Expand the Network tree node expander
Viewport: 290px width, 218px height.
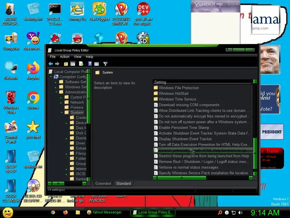[61, 103]
